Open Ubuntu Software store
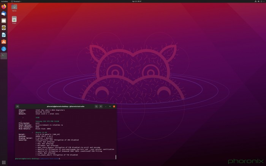 point(3,42)
